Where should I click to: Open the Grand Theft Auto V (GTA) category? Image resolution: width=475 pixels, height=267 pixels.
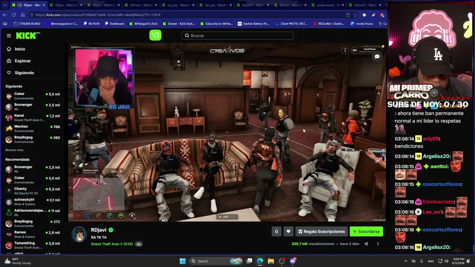point(112,244)
